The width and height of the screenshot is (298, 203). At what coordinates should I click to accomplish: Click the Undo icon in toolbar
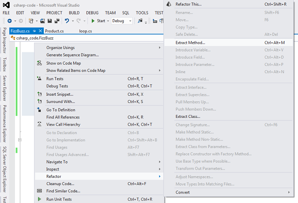tap(67, 21)
